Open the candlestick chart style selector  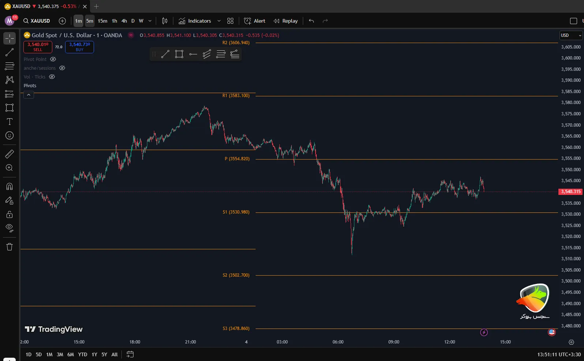(165, 21)
